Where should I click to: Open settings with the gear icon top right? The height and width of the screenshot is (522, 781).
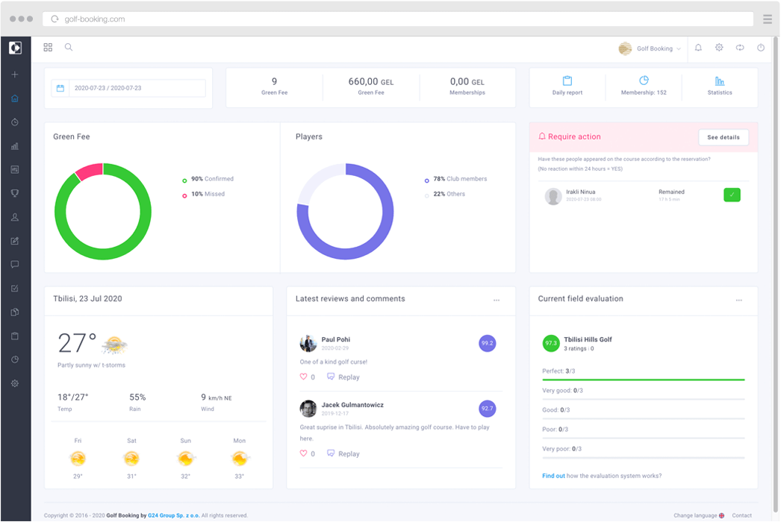point(718,47)
